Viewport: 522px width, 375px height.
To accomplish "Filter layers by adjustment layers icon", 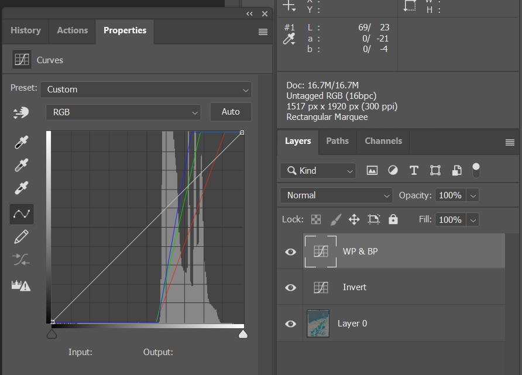I will point(393,170).
